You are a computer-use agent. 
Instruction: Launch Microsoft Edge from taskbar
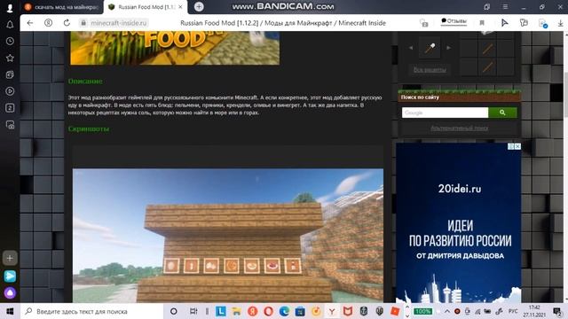[x=284, y=311]
